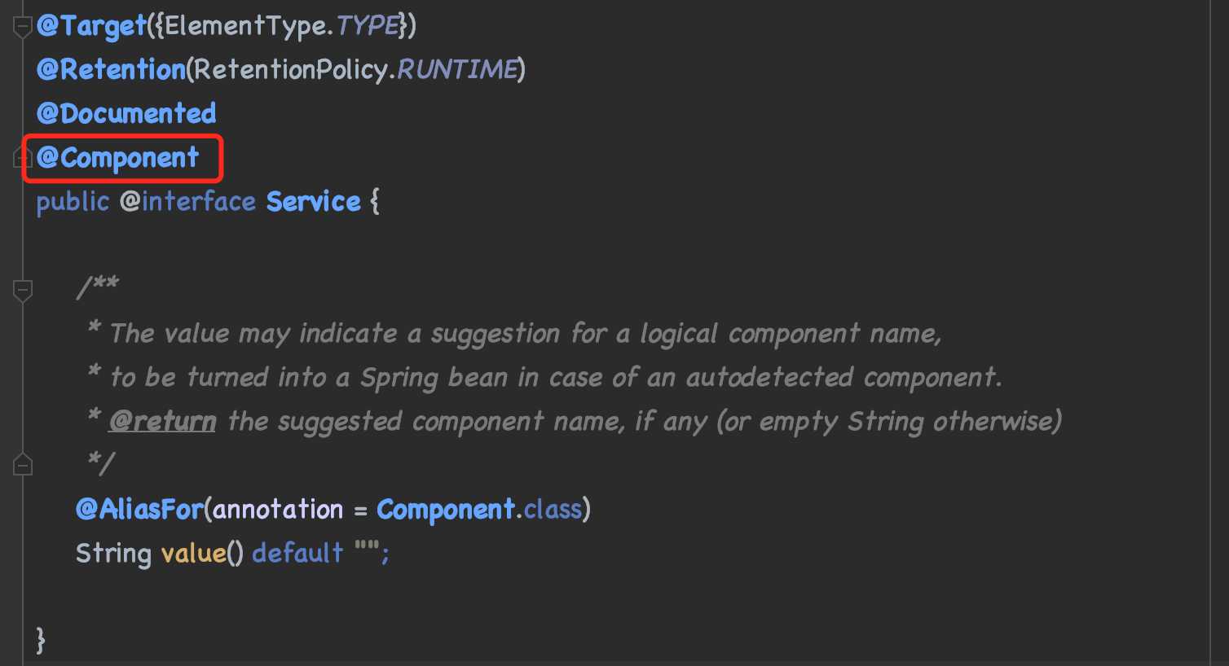Click the public modifier keyword

tap(73, 202)
